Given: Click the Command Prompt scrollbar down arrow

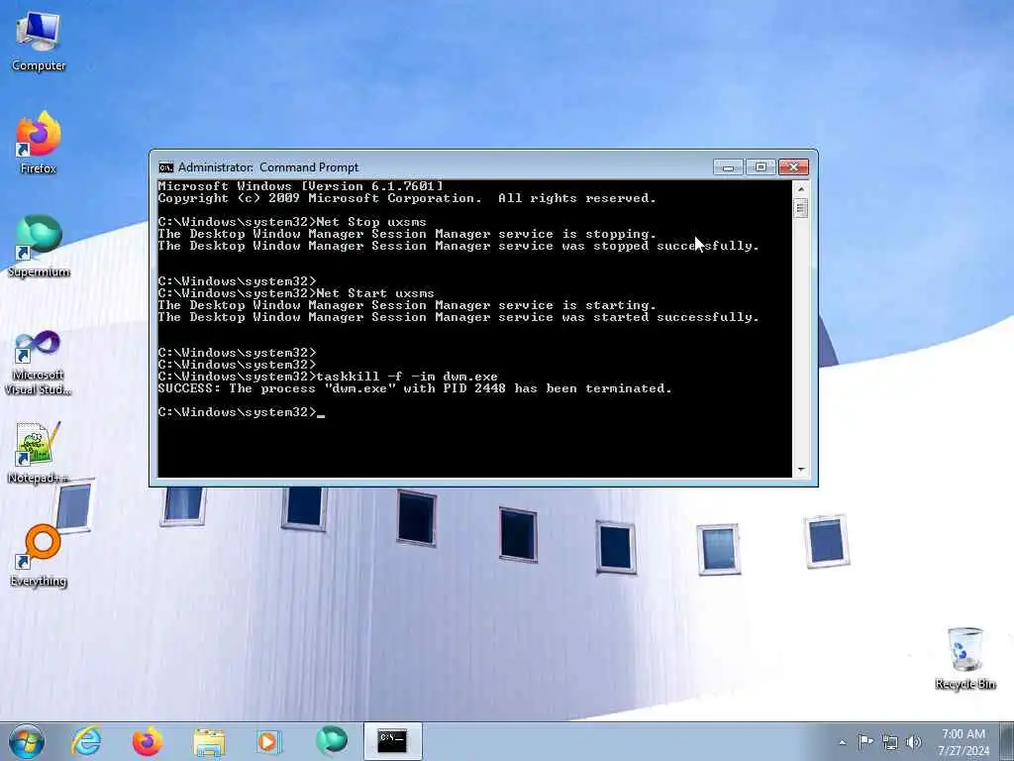Looking at the screenshot, I should tap(800, 470).
